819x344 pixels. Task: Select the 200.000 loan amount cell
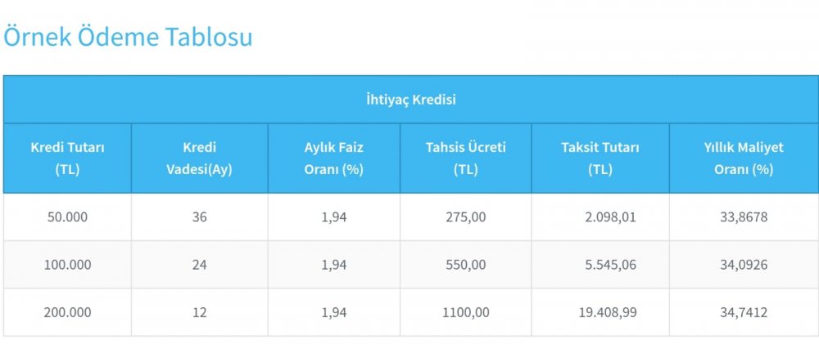[x=67, y=313]
